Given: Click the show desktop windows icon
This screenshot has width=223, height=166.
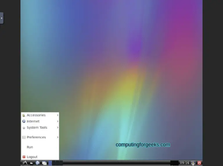Looking at the screenshot, I should (44, 163).
